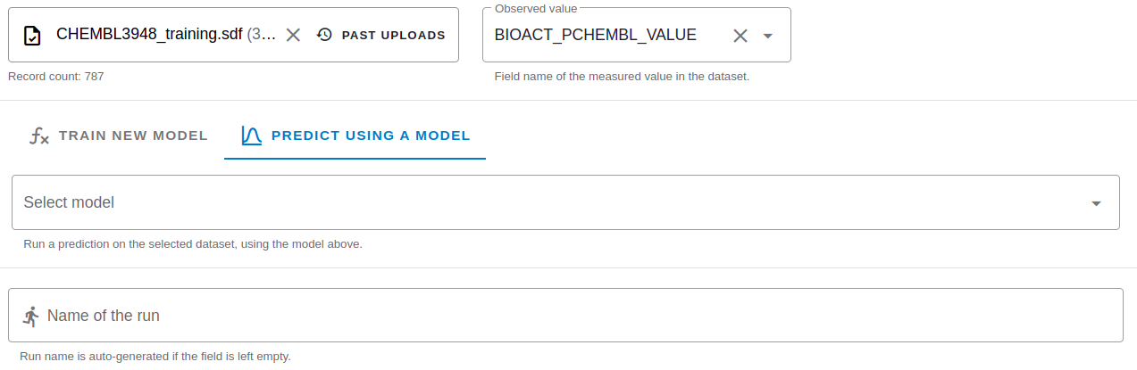Clear the BIOACT_PCHEMBL_VALUE observed value
The height and width of the screenshot is (370, 1137).
pyautogui.click(x=740, y=36)
